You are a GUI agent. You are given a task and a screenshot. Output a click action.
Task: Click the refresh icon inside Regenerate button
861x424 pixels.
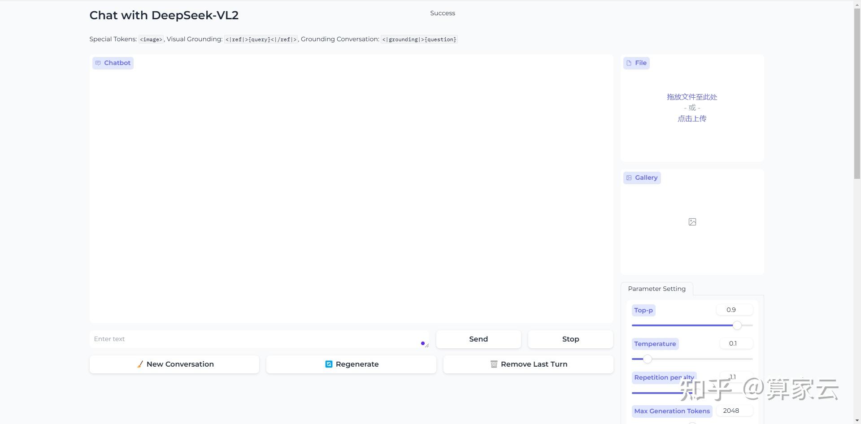tap(328, 364)
